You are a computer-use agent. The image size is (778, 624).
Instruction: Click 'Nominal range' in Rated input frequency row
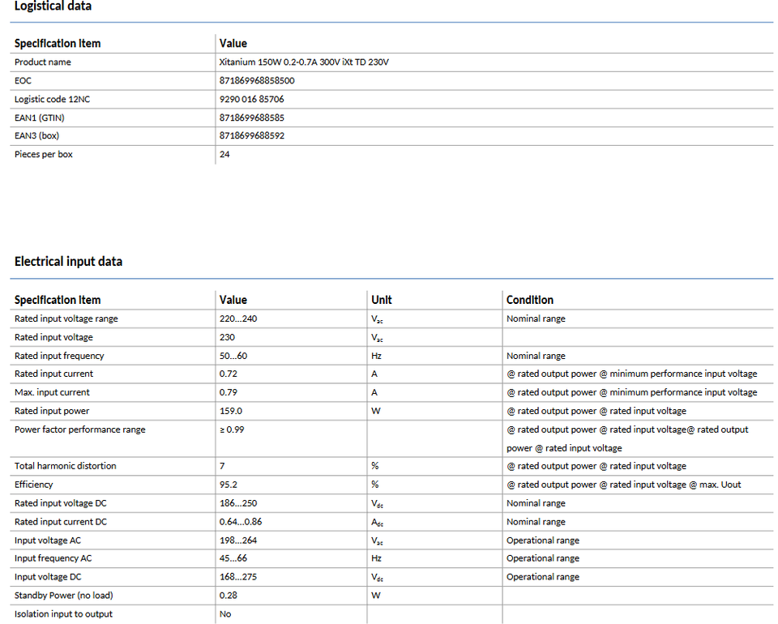[x=536, y=356]
